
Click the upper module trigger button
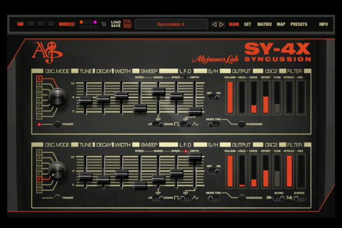point(58,124)
